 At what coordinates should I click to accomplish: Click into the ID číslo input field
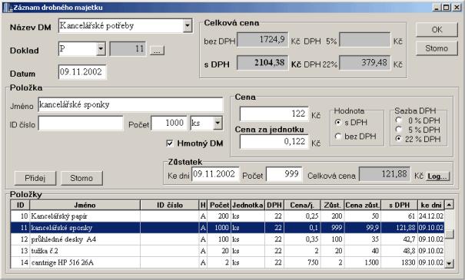[x=81, y=123]
